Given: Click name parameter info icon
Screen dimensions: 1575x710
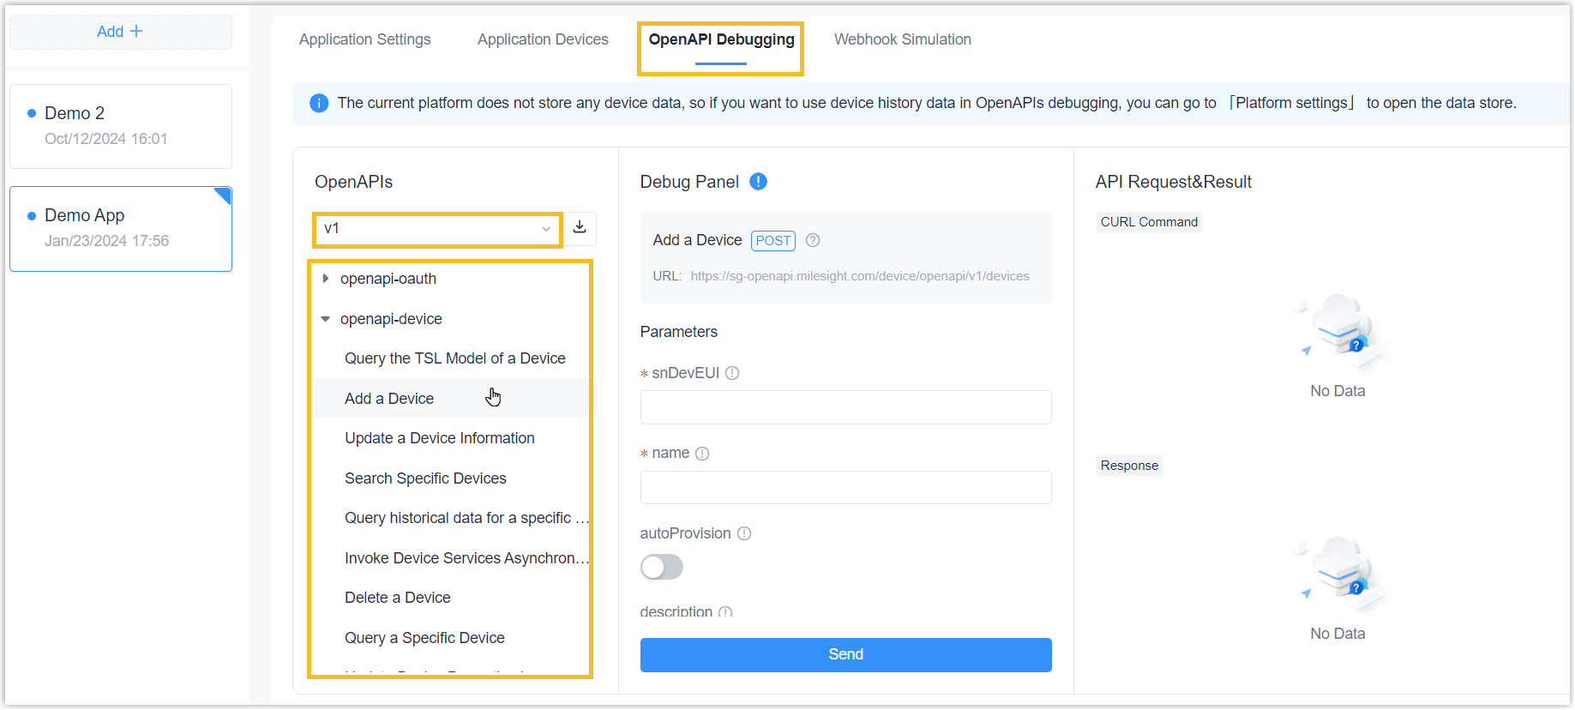Looking at the screenshot, I should (702, 454).
